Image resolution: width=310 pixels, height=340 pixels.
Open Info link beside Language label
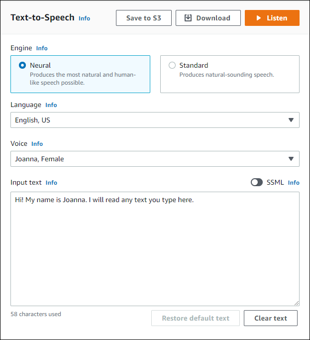pyautogui.click(x=51, y=105)
